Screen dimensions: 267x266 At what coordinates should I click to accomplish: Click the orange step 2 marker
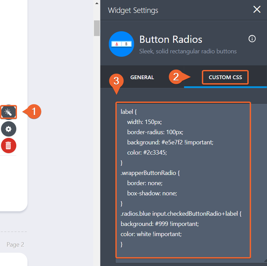(x=176, y=77)
